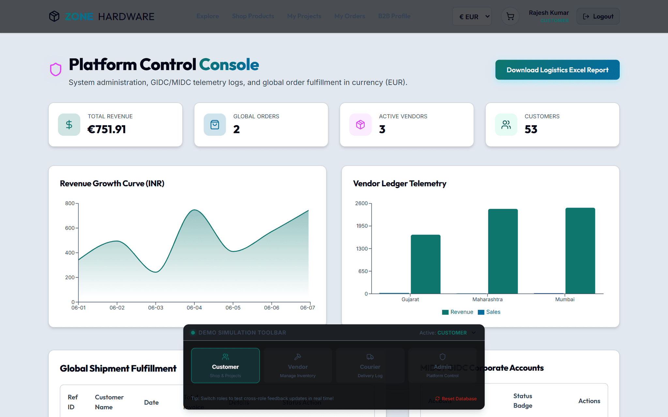Click the Revenue Growth Curve (INR) heading
The height and width of the screenshot is (417, 668).
tap(112, 183)
